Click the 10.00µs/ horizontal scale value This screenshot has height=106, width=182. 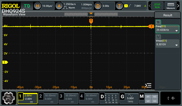click(x=47, y=6)
